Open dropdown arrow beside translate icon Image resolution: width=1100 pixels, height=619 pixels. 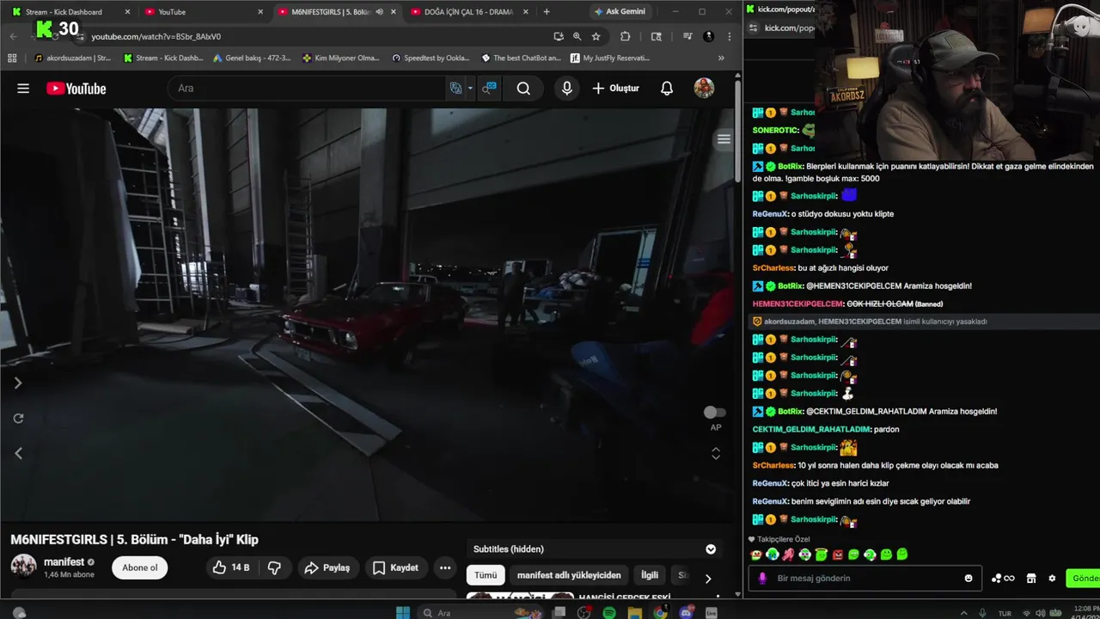[x=470, y=89]
